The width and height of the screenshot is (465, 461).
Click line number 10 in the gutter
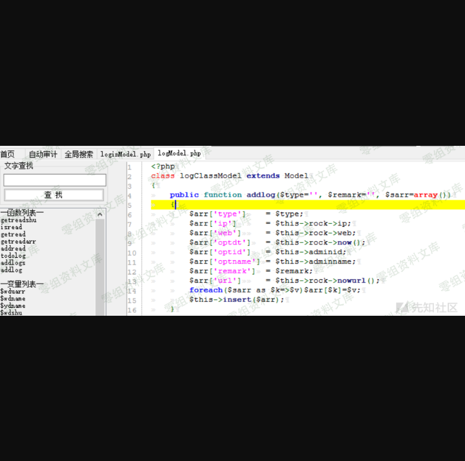pos(132,253)
